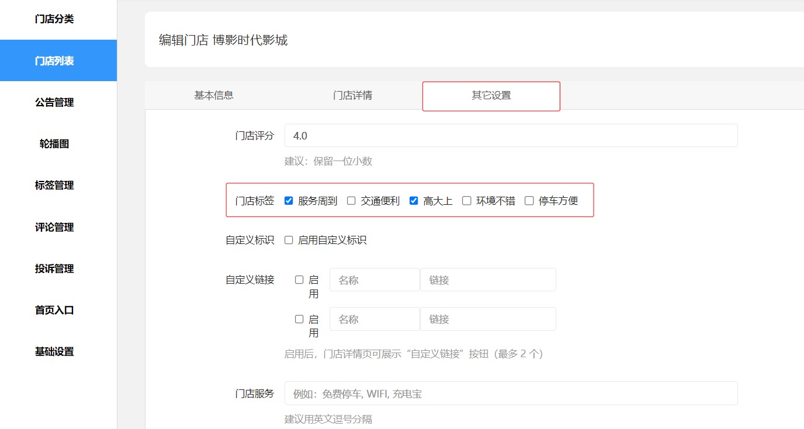
Task: Enable the 启用自定义标识 checkbox
Action: click(289, 240)
